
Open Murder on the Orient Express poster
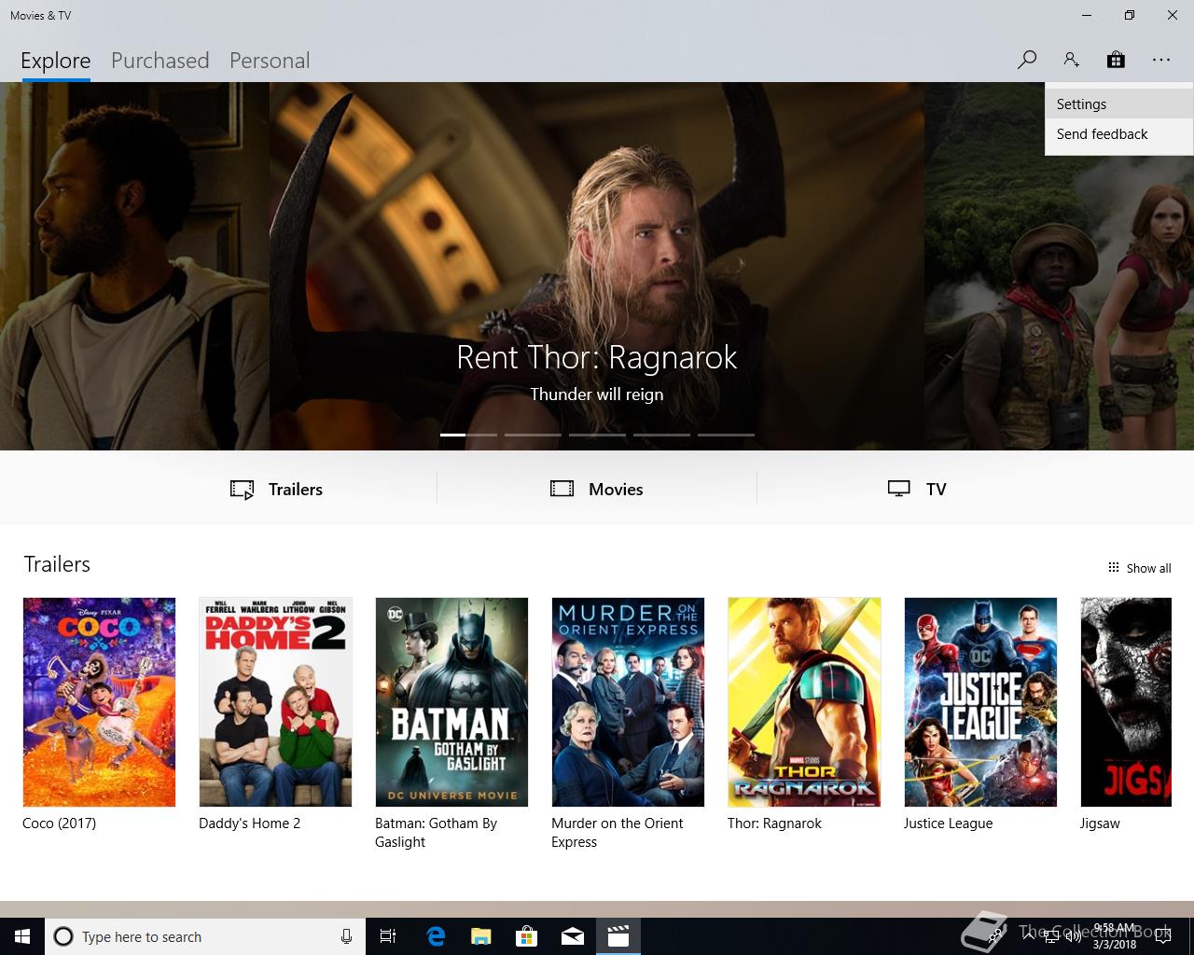628,702
